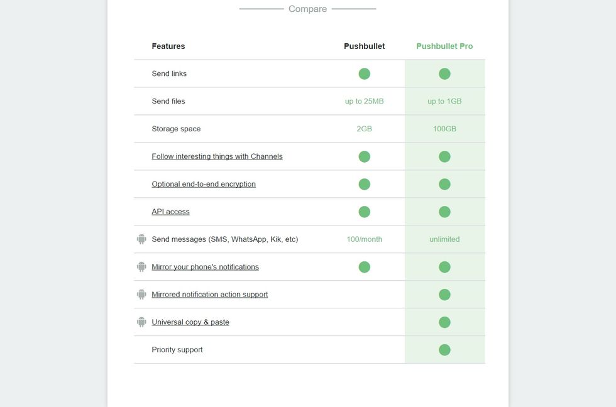Click Pro green dot for Universal copy & paste
616x407 pixels.
pos(444,322)
